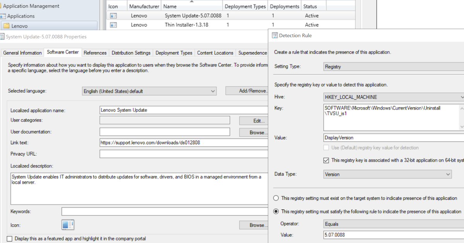Open the Selected language dropdown
Screen dimensions: 464x243
coord(149,91)
